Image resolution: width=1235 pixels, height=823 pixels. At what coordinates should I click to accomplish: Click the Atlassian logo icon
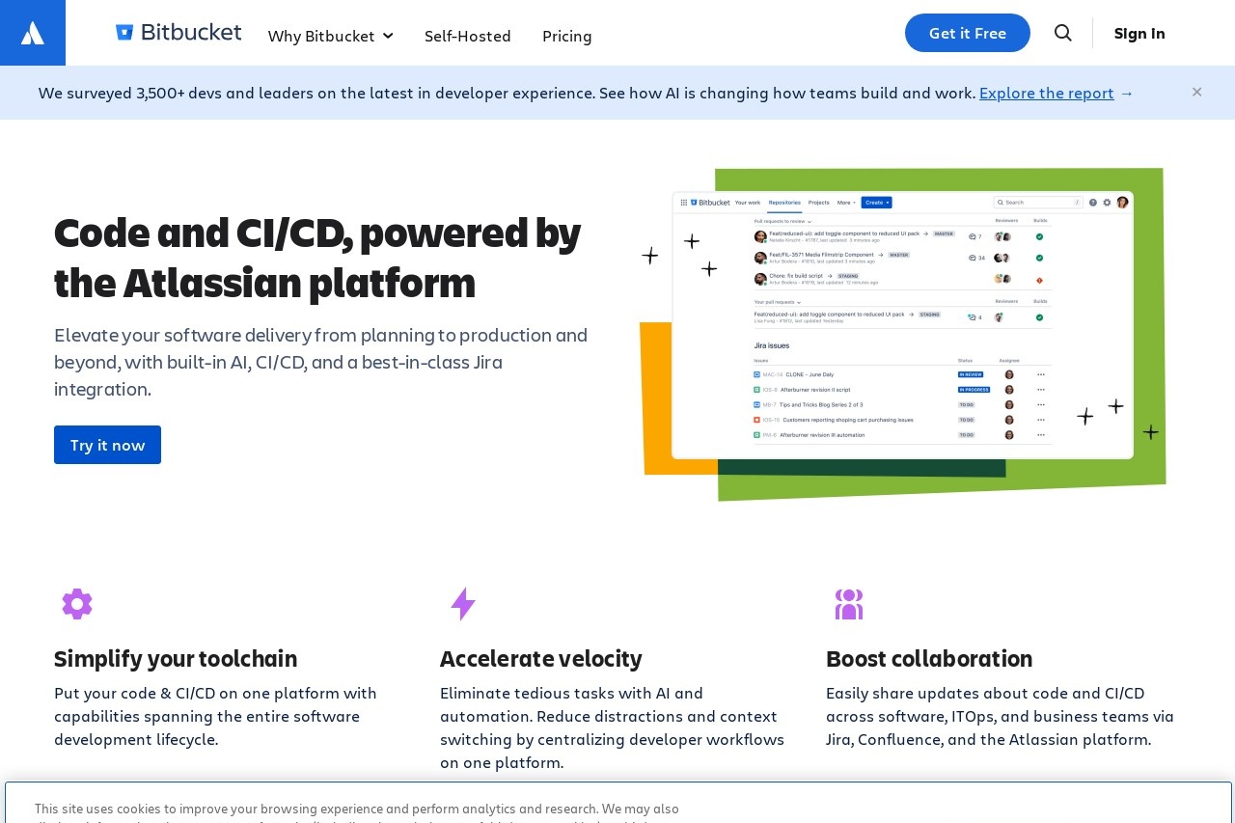[33, 33]
